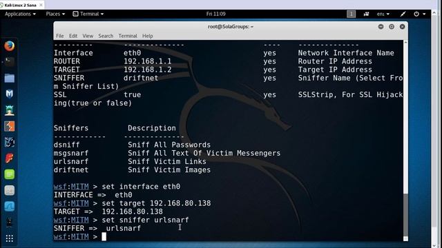This screenshot has width=442, height=248.
Task: Click the root@SolaGroups window title
Action: (x=231, y=27)
